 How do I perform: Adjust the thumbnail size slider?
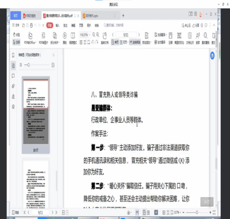pyautogui.click(x=29, y=65)
